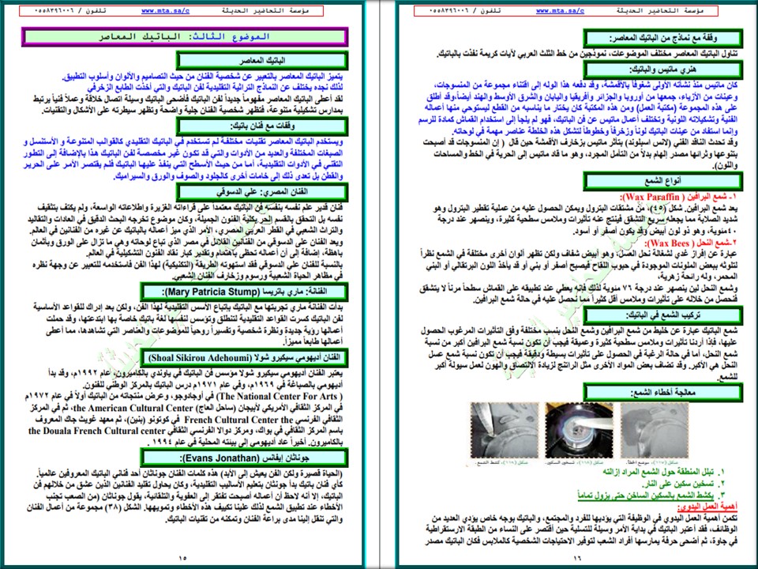
Task: Open the leftmost photo of wax being scraped
Action: coord(505,431)
